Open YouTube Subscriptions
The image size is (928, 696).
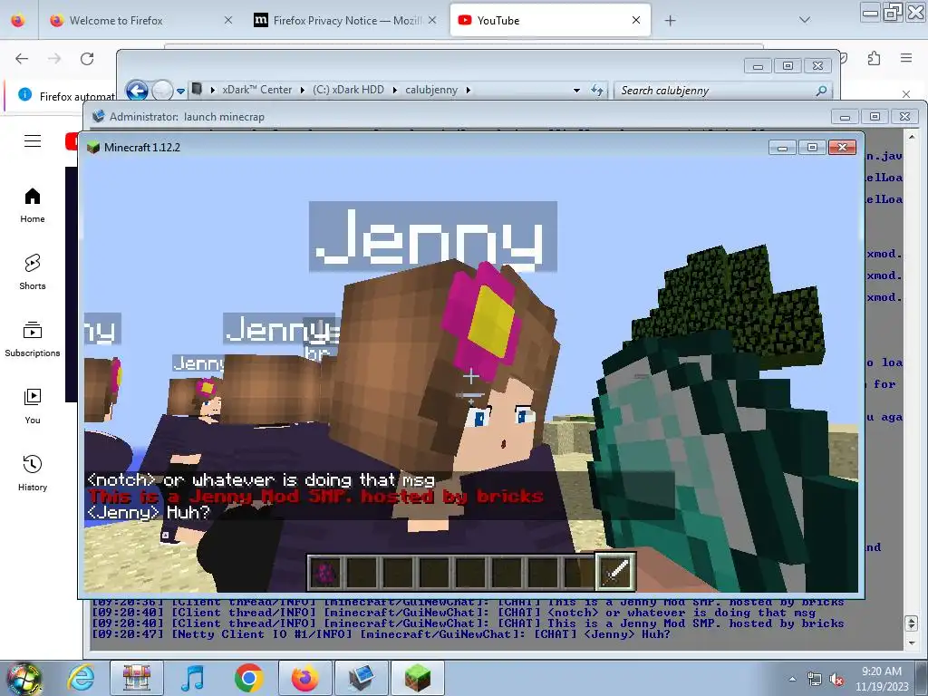[33, 339]
